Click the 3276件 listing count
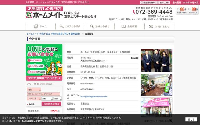 tap(55, 111)
